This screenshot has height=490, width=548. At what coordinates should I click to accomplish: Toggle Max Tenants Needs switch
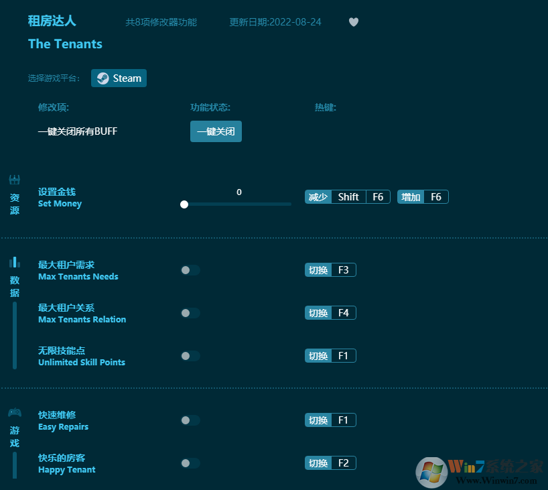[190, 270]
